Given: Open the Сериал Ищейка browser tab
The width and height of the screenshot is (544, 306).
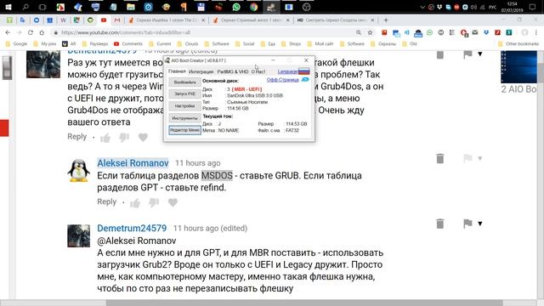Looking at the screenshot, I should (x=167, y=20).
